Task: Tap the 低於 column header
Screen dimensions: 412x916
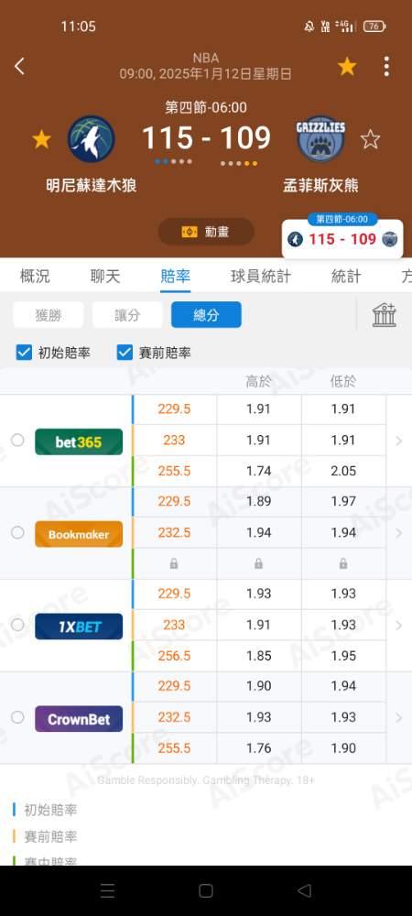Action: 343,382
